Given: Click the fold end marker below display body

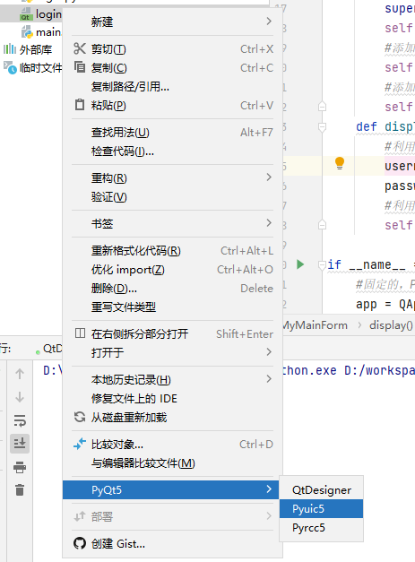Looking at the screenshot, I should [x=322, y=225].
